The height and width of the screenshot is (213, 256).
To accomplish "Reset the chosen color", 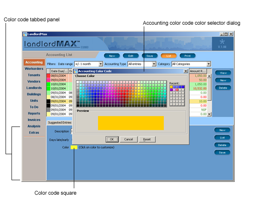I will pos(147,139).
